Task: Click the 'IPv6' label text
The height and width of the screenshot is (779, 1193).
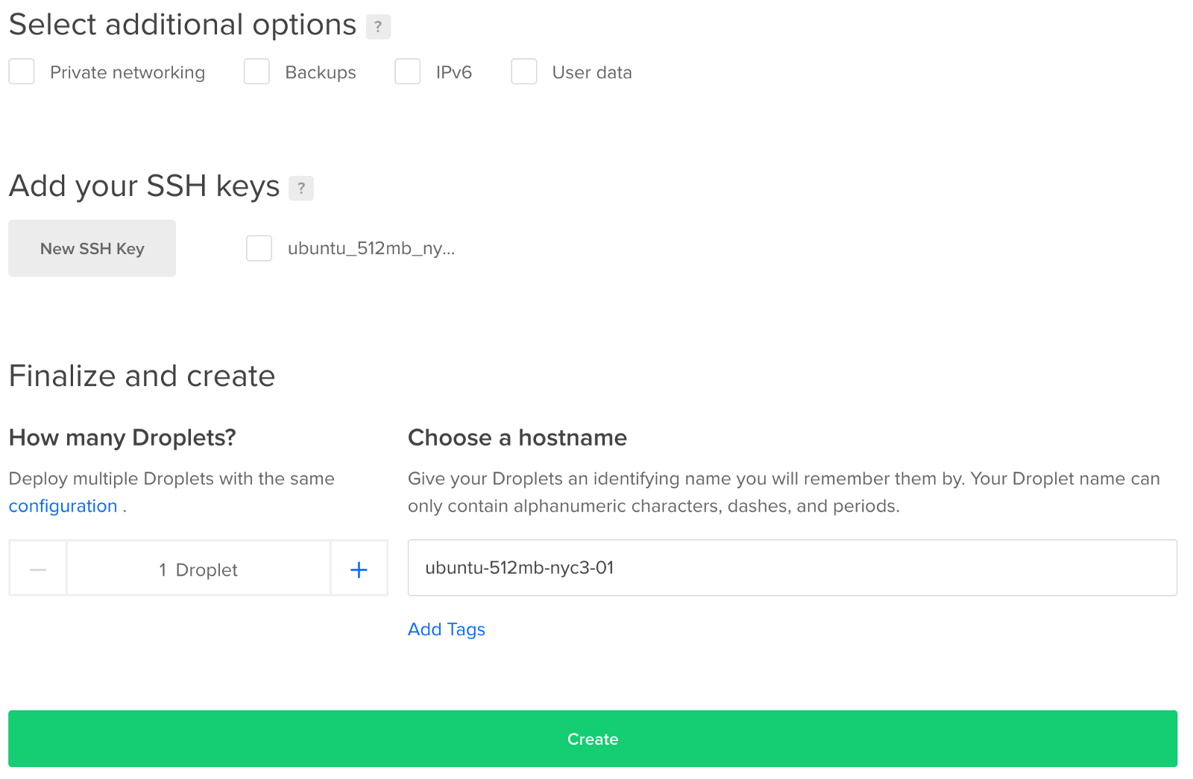Action: coord(454,72)
